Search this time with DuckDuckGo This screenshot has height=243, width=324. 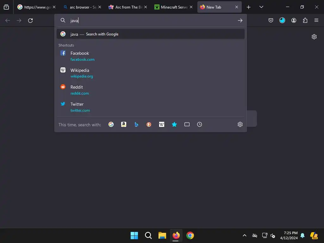(x=149, y=124)
